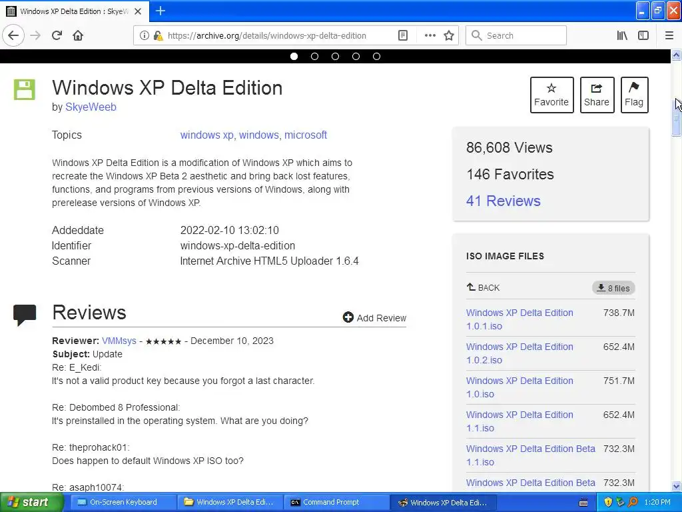Open the 'windows' topic link

[x=259, y=135]
